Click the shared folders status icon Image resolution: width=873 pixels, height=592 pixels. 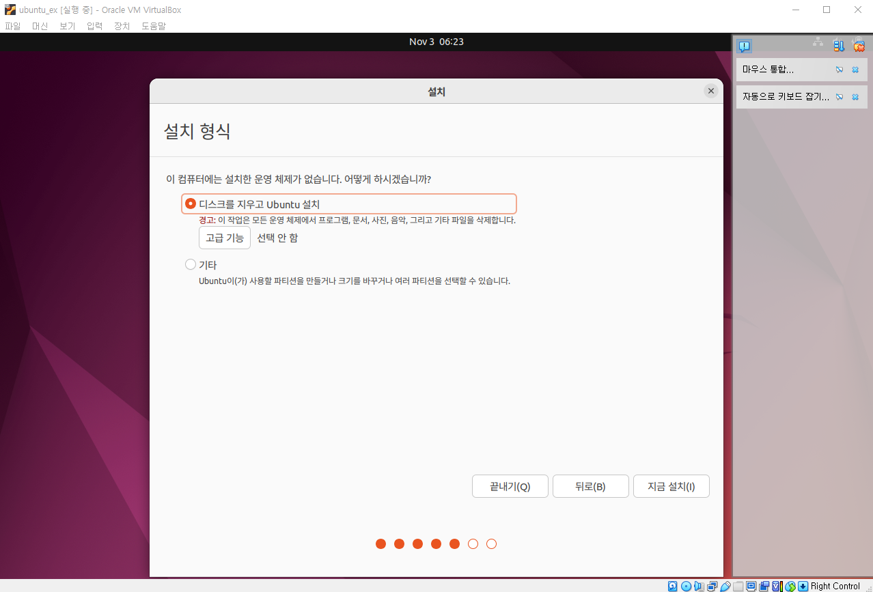coord(738,586)
